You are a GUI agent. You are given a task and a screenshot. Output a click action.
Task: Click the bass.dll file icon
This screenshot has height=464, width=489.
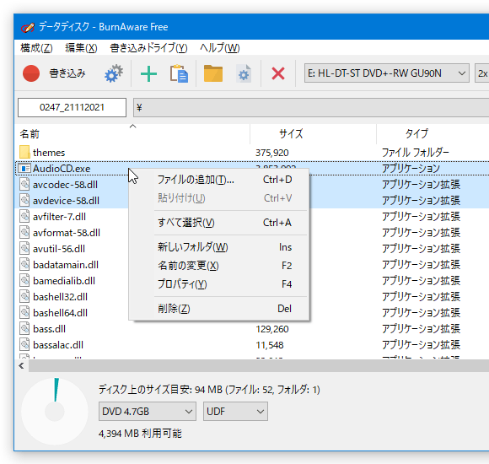pos(24,328)
